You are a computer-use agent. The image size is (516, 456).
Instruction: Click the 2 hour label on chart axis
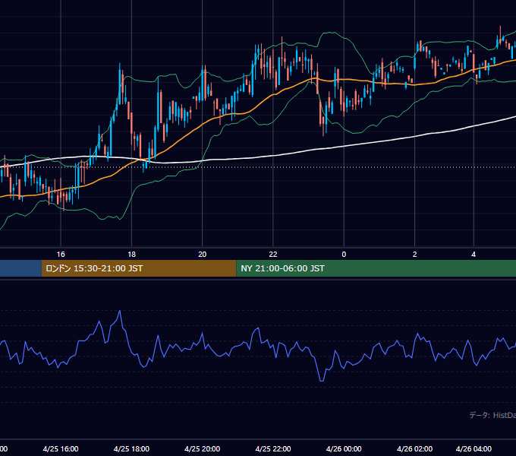coord(414,255)
